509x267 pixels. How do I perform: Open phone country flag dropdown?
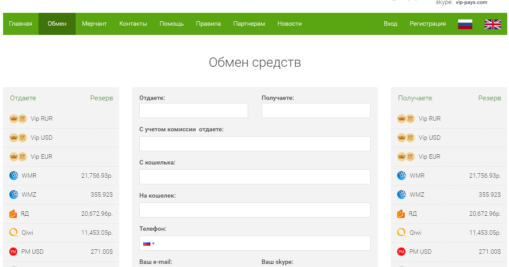pos(149,243)
